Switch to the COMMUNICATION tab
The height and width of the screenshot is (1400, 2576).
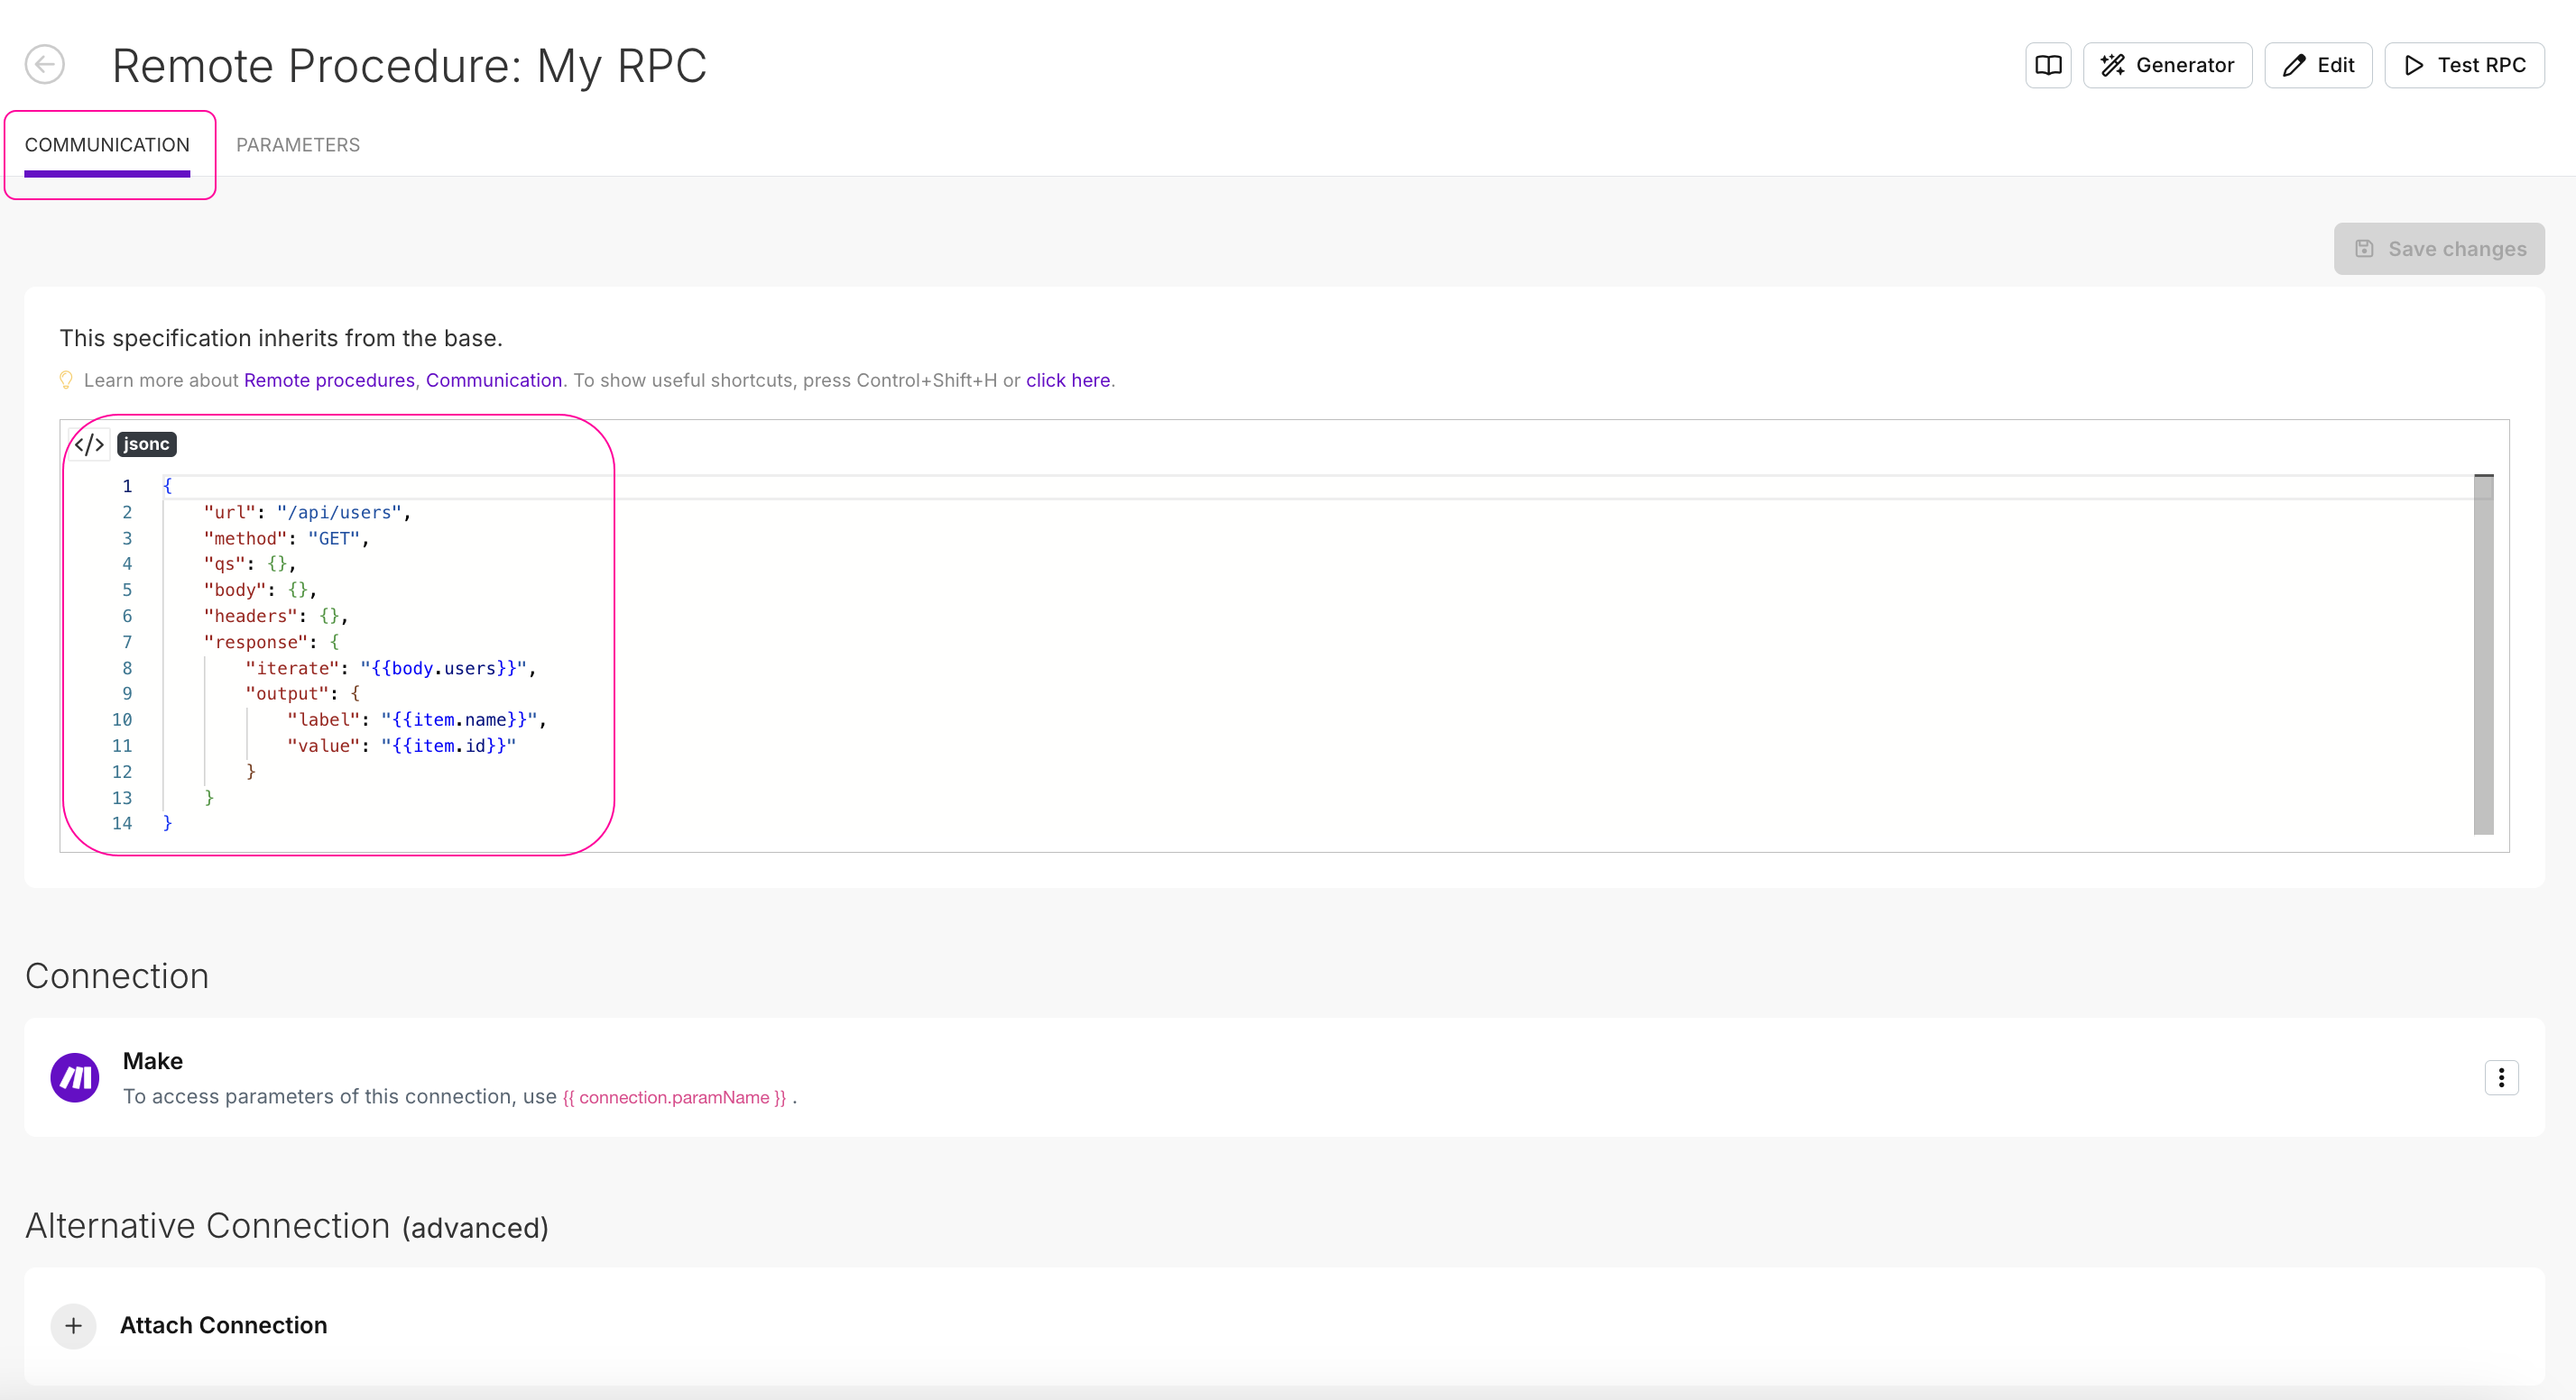(107, 145)
